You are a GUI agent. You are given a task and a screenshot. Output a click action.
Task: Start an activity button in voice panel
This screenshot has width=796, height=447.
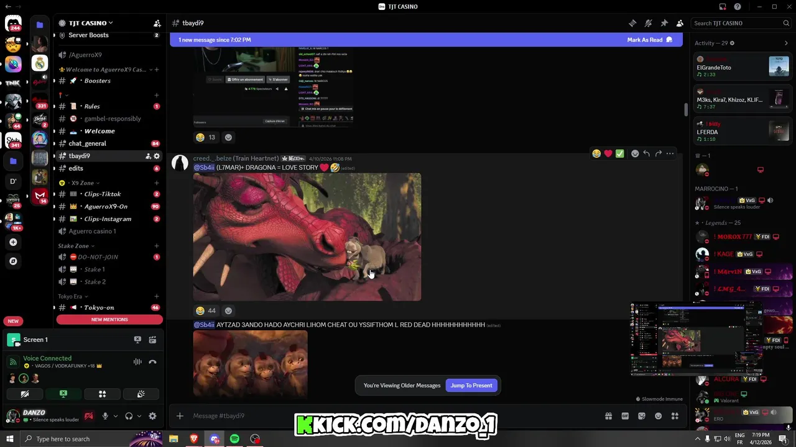(x=102, y=394)
